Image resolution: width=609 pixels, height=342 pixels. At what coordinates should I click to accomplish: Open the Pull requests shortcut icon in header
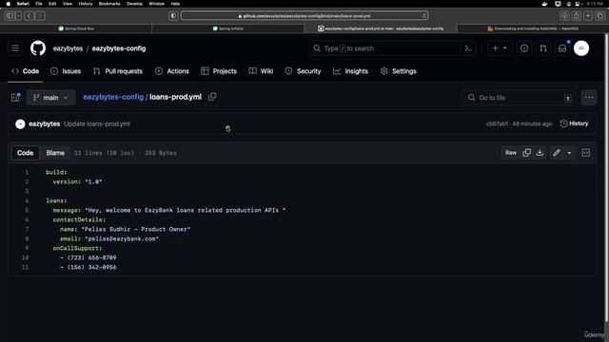[x=543, y=48]
